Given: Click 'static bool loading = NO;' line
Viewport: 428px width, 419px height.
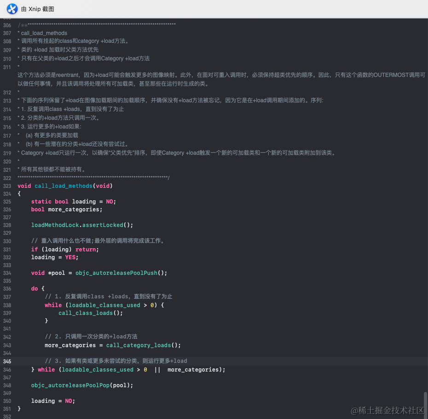Looking at the screenshot, I should [74, 202].
